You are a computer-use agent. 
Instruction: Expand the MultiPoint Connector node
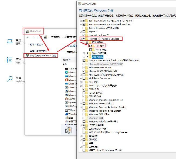81,79
